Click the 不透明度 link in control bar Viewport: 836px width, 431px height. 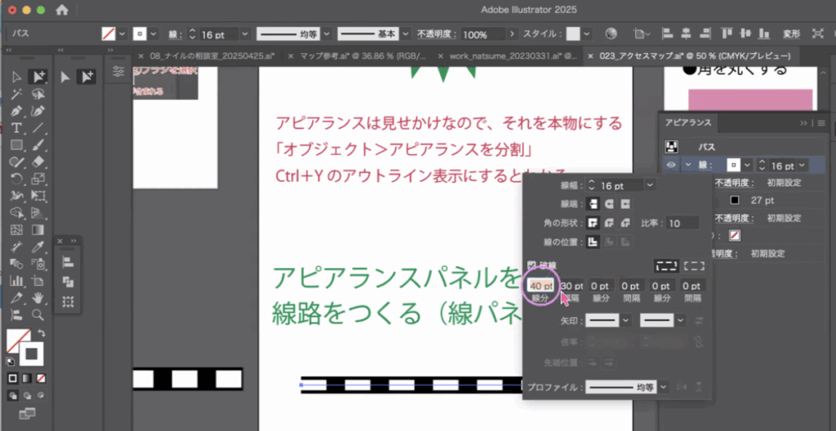tap(436, 35)
